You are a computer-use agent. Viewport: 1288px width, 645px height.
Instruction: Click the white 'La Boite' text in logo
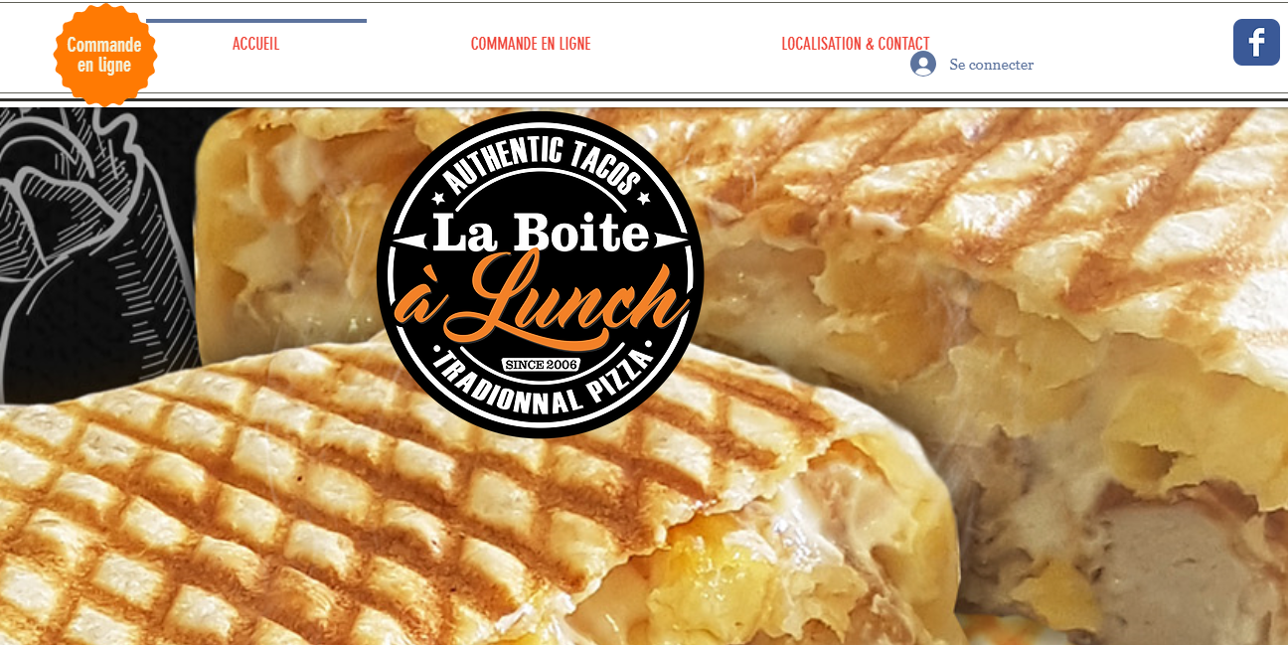(541, 233)
